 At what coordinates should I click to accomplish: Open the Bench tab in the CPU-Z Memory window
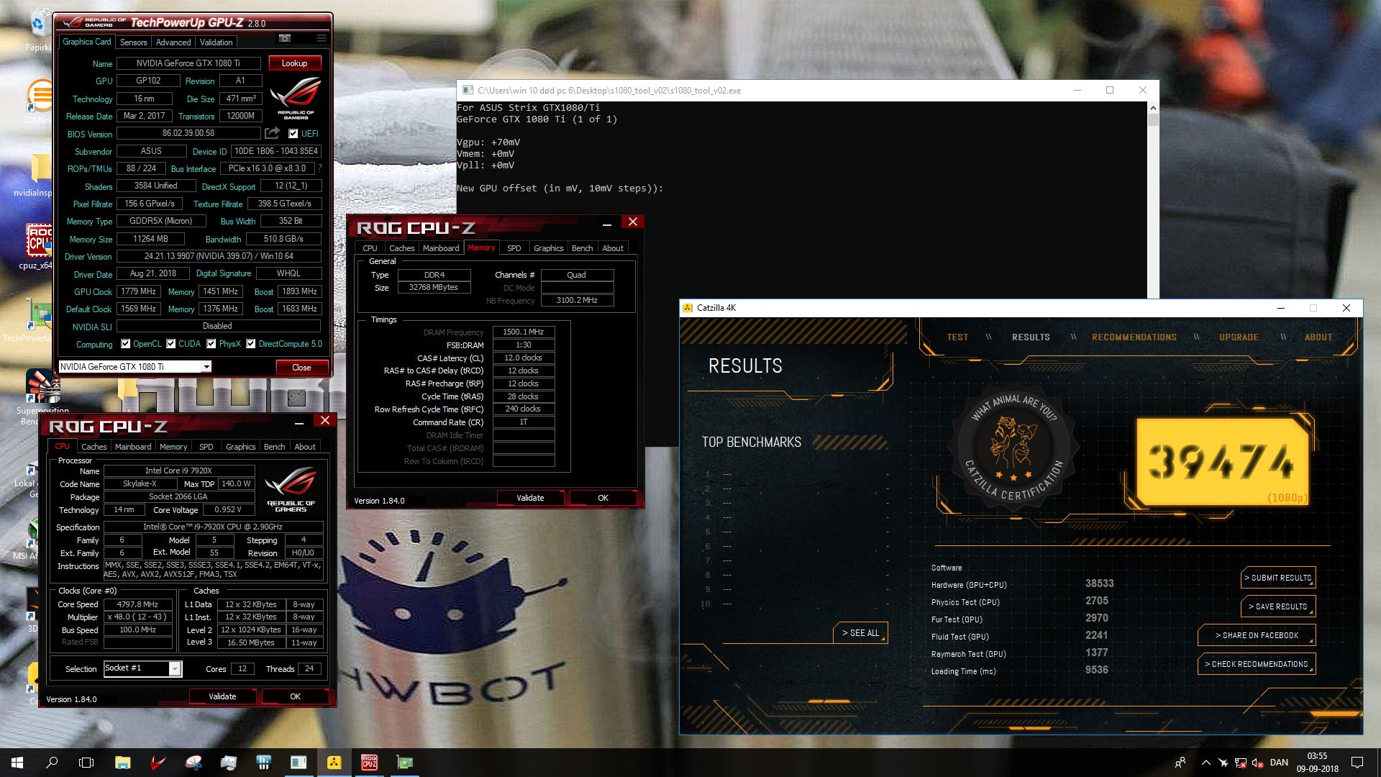tap(582, 248)
